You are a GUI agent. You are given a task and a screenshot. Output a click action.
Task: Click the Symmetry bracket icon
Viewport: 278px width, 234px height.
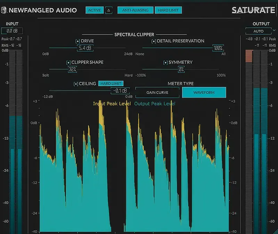coord(165,63)
